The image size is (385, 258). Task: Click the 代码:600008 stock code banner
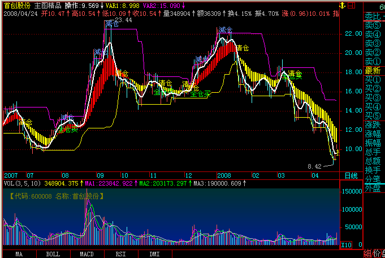(x=57, y=196)
